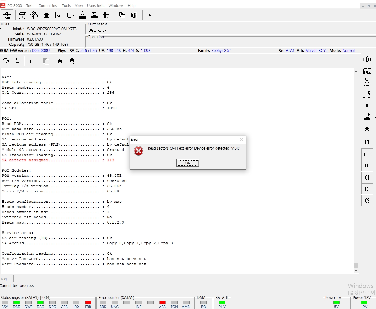Image resolution: width=376 pixels, height=309 pixels.
Task: Click the pause icon in right sidebar
Action: 367,106
